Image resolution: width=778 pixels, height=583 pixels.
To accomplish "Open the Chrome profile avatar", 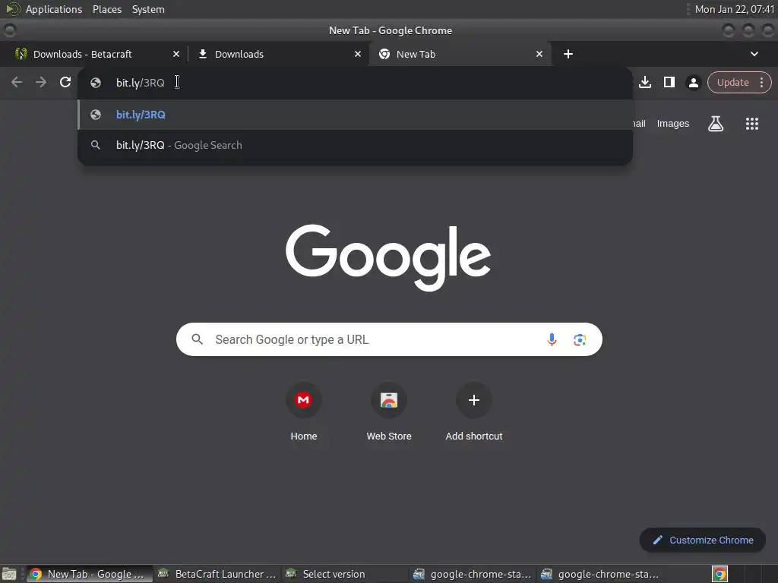I will click(x=693, y=82).
